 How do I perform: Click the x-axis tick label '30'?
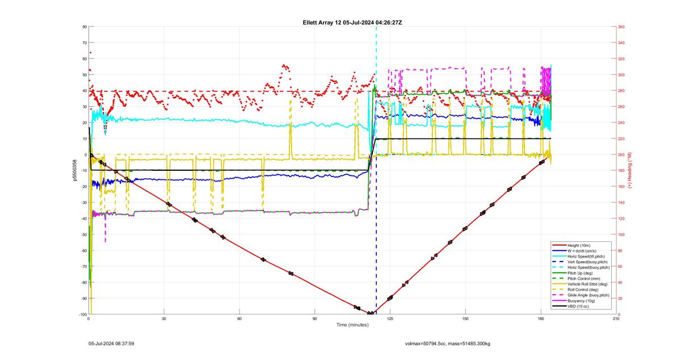click(164, 319)
